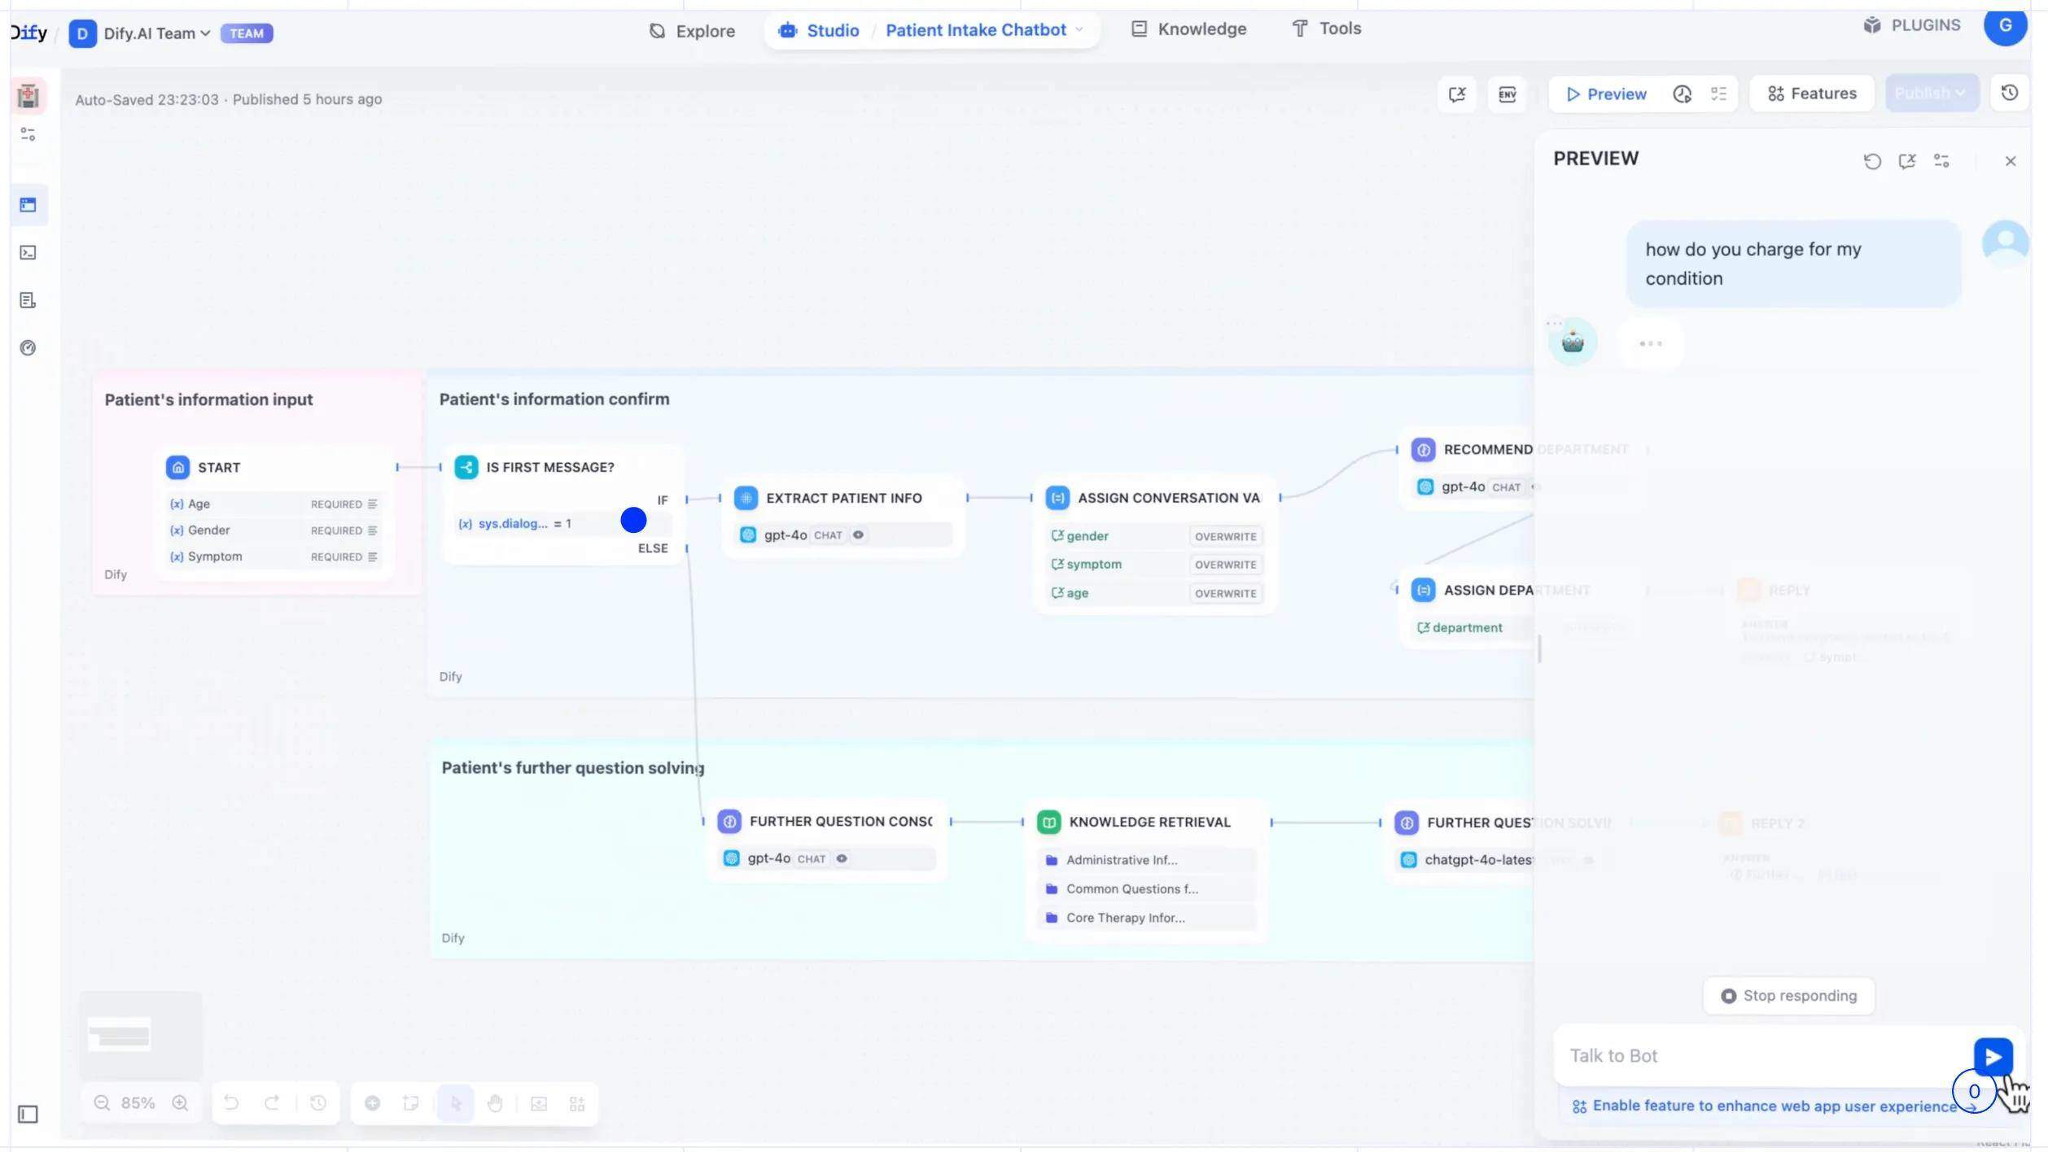Undo the last canvas change

point(231,1103)
